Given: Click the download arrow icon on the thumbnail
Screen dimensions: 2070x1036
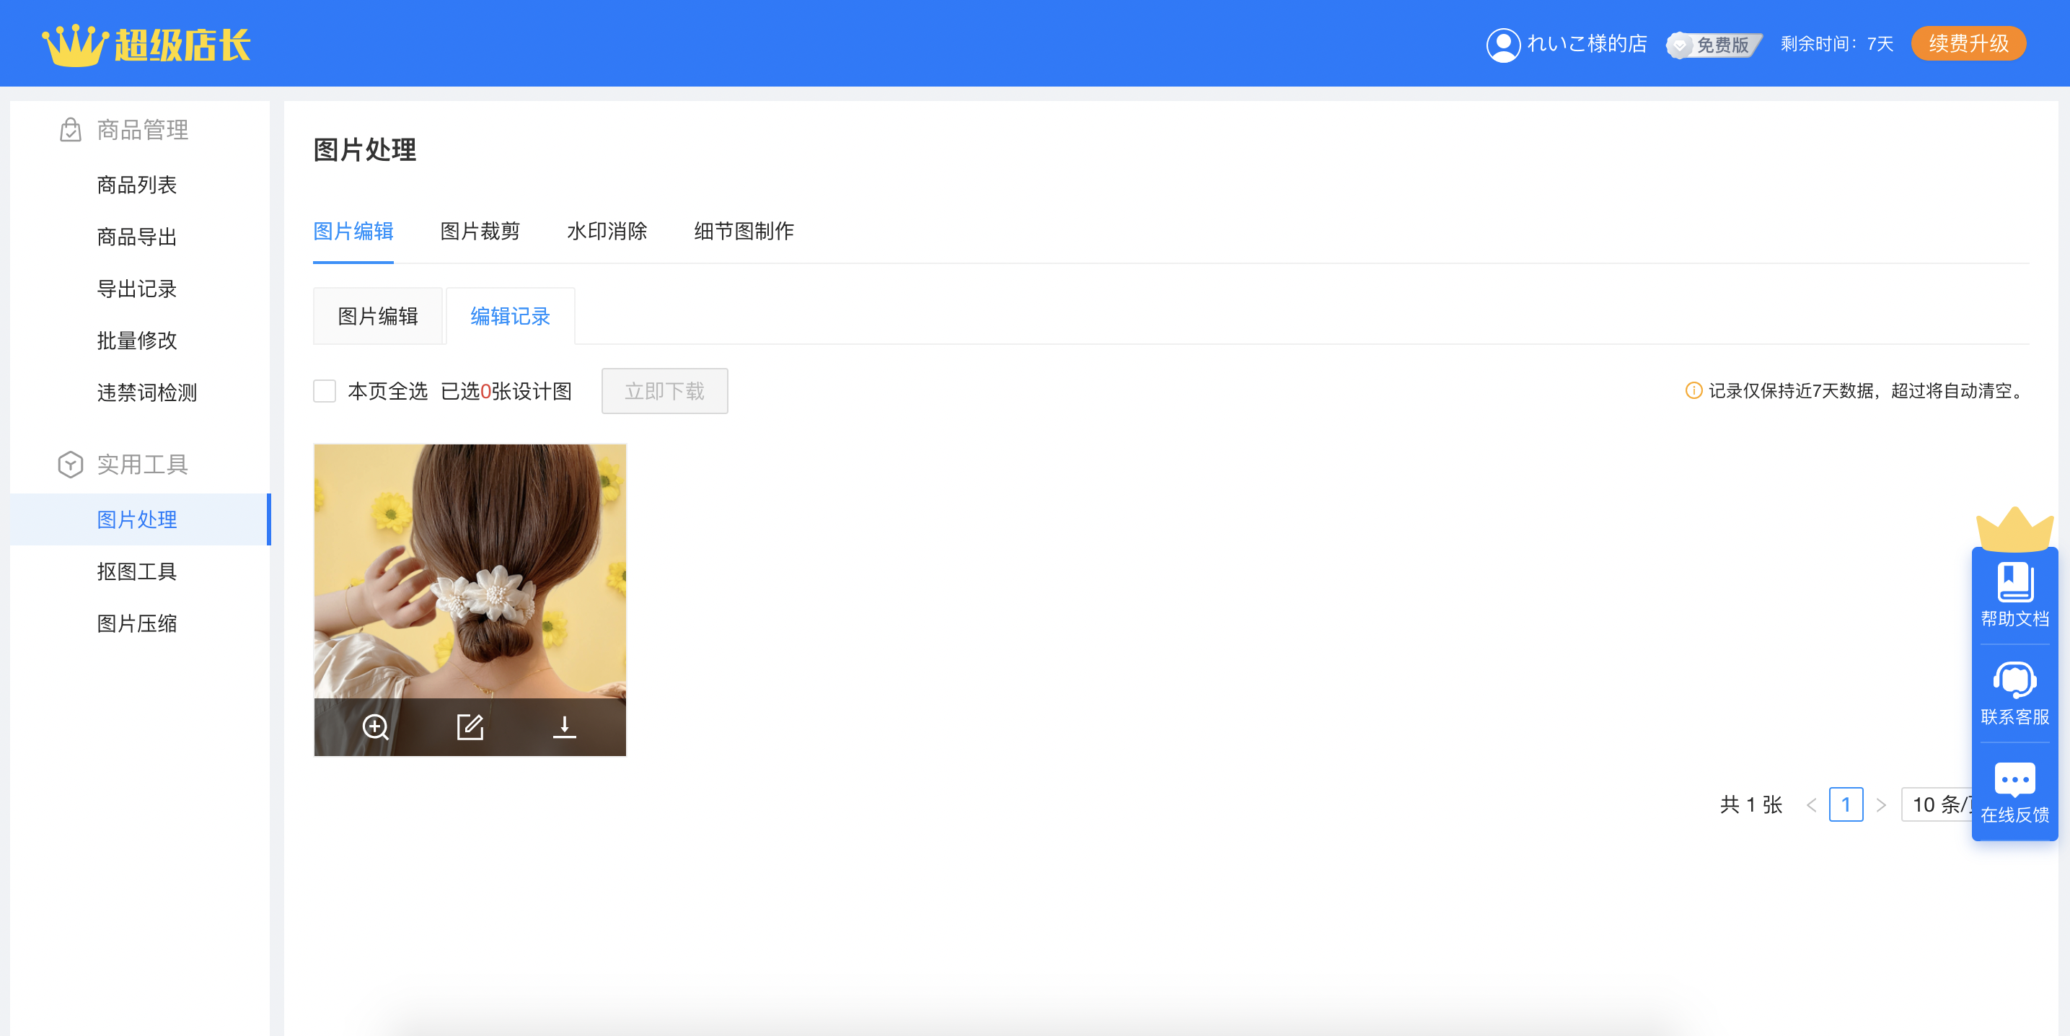Looking at the screenshot, I should [x=564, y=726].
